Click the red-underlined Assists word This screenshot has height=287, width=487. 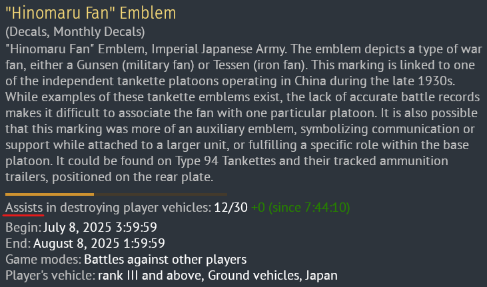[24, 208]
